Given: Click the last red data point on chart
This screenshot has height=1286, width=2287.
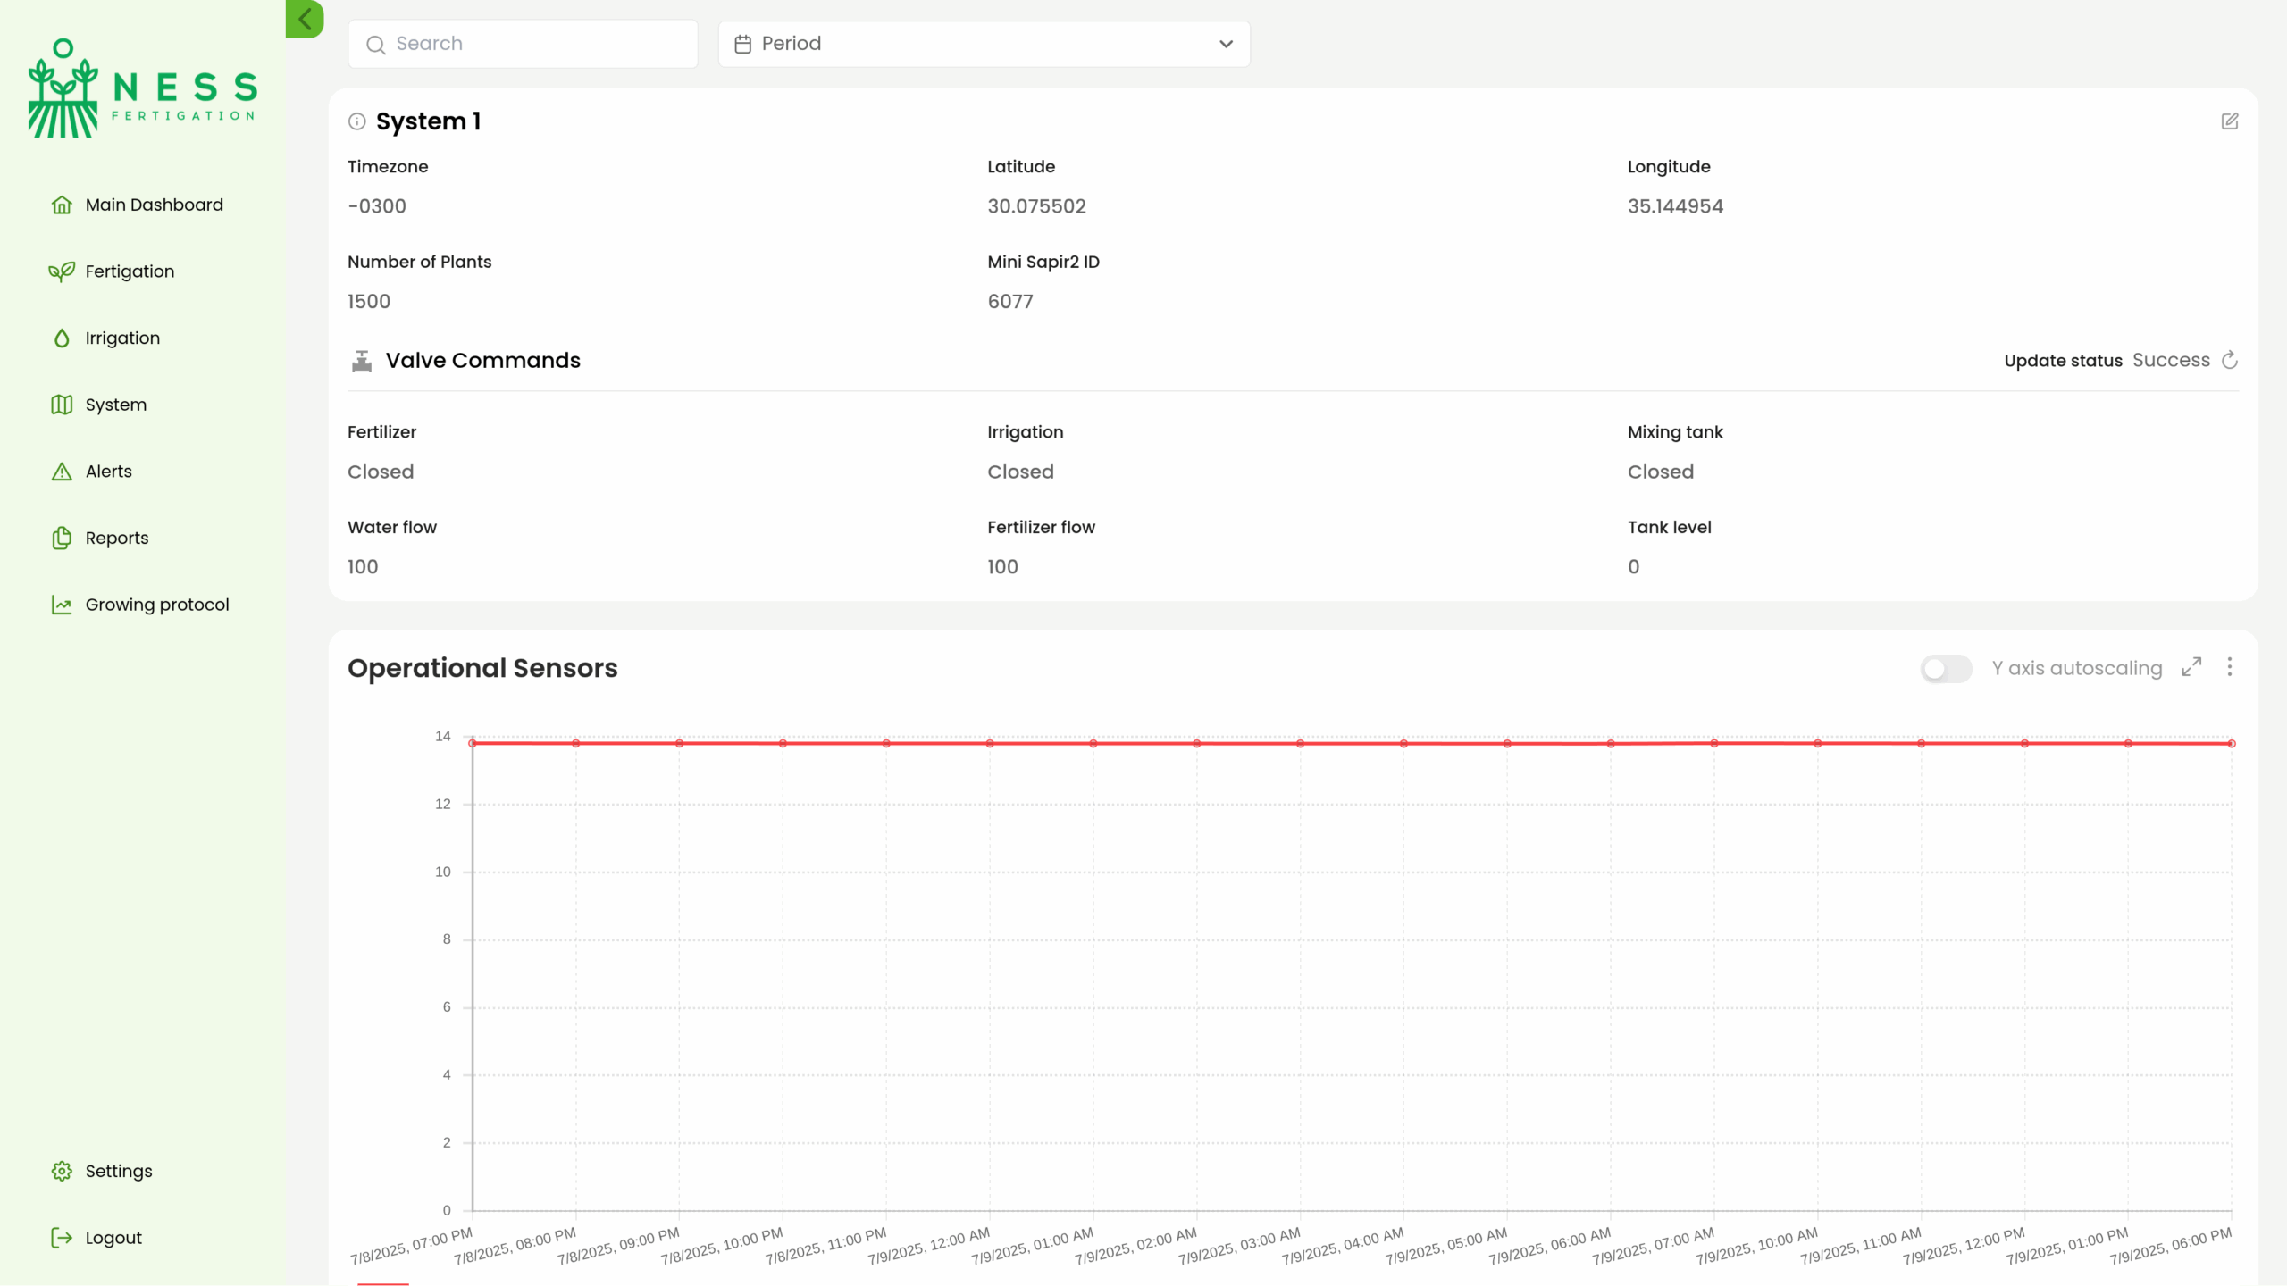Looking at the screenshot, I should tap(2231, 743).
